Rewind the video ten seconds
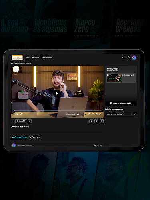Viewport: 150px width, 200px height. click(x=14, y=114)
